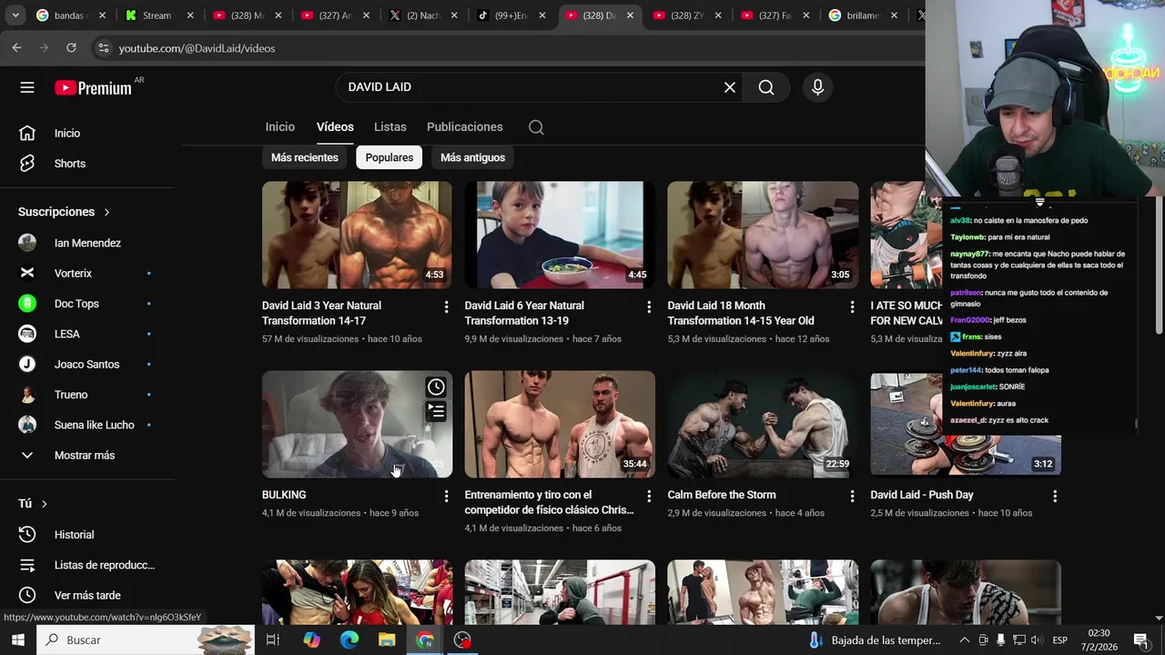Show hidden system tray icons chevron

965,640
